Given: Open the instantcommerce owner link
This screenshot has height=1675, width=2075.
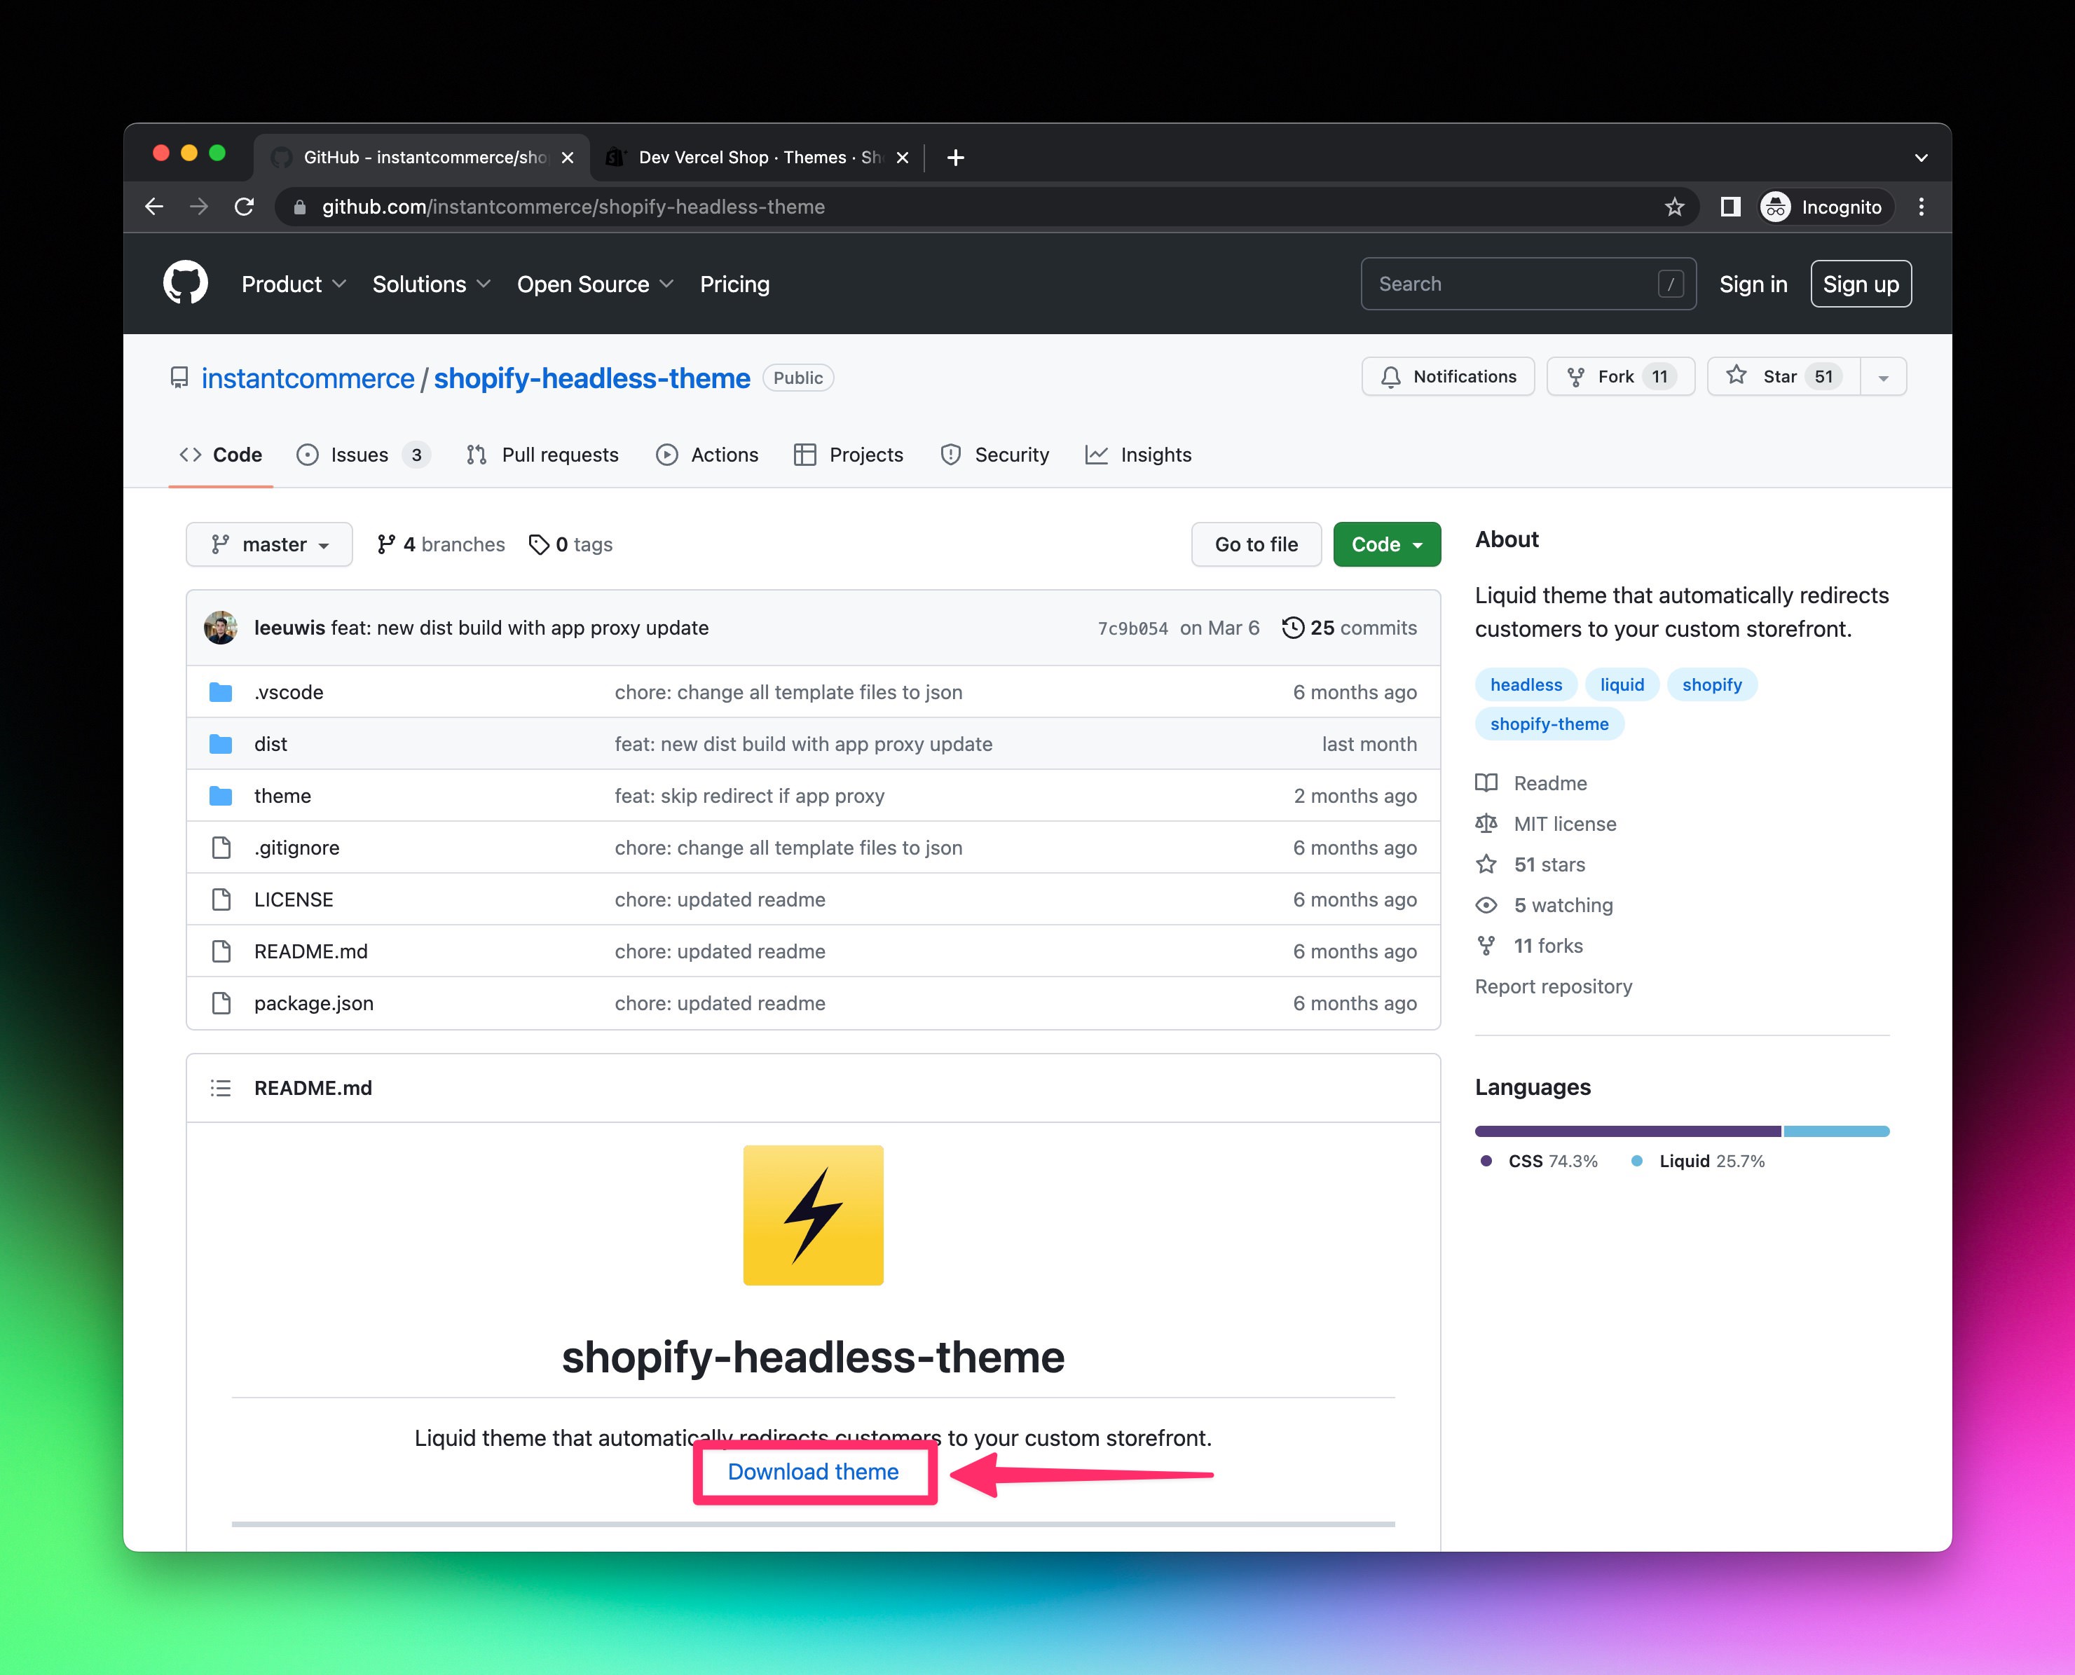Looking at the screenshot, I should 308,378.
